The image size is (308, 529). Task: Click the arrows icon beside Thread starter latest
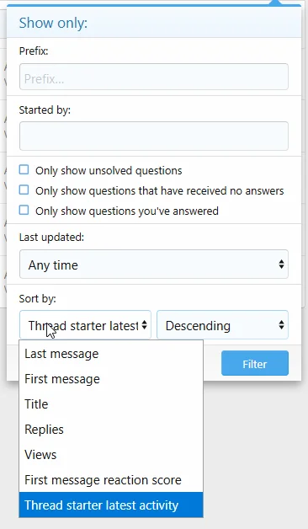(x=144, y=325)
